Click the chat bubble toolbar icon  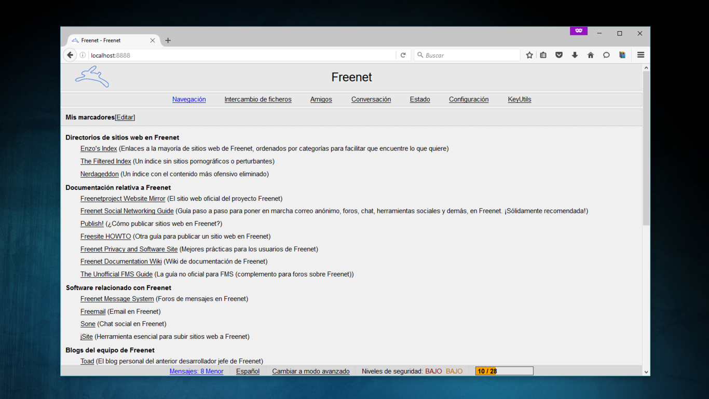point(606,55)
